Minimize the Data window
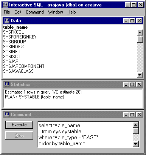The height and width of the screenshot is (155, 146). (x=126, y=21)
